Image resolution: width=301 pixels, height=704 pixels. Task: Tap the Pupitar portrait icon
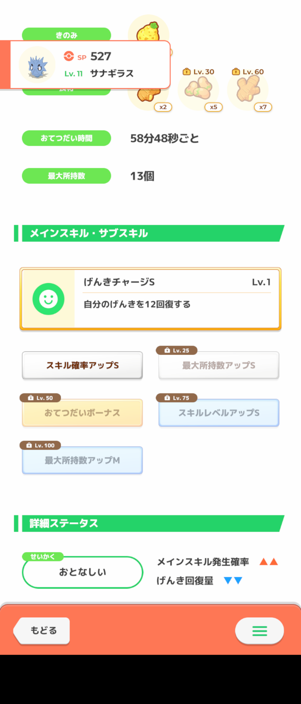click(x=37, y=65)
